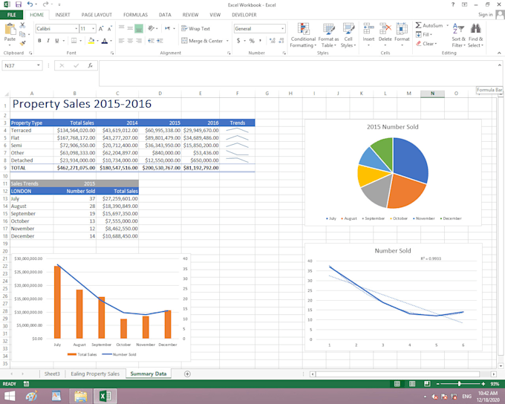Collapse the ribbon with the arrow
The height and width of the screenshot is (404, 505).
(499, 53)
